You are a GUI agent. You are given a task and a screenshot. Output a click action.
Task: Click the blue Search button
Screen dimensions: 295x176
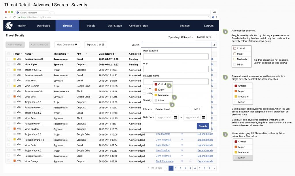[203, 126]
